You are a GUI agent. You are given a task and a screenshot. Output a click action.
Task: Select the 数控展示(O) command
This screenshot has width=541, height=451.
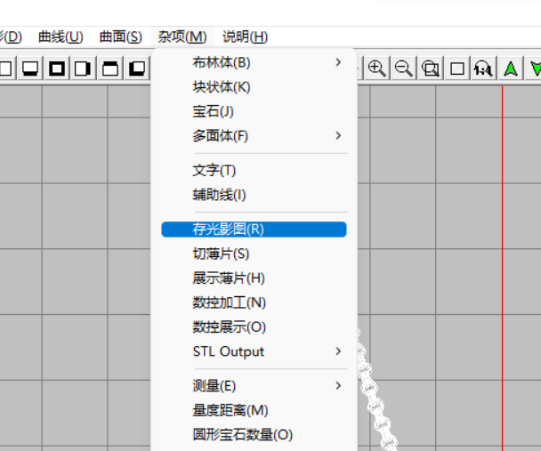coord(254,326)
